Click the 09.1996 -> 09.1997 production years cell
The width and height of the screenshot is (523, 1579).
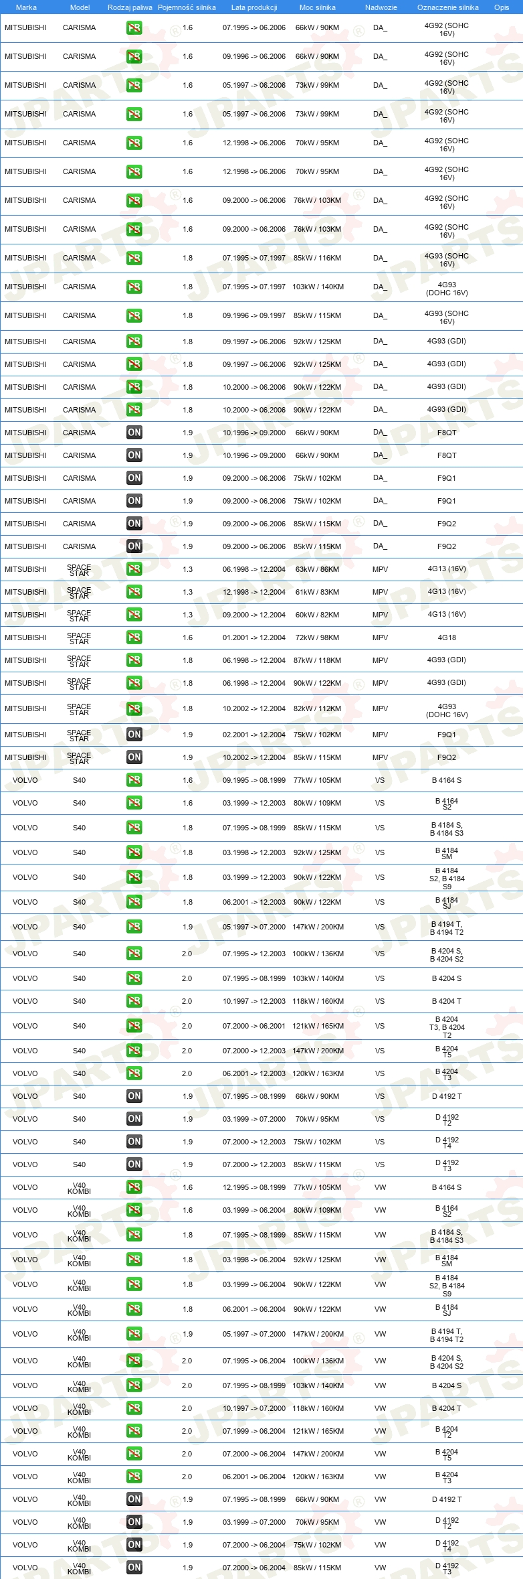click(x=254, y=316)
